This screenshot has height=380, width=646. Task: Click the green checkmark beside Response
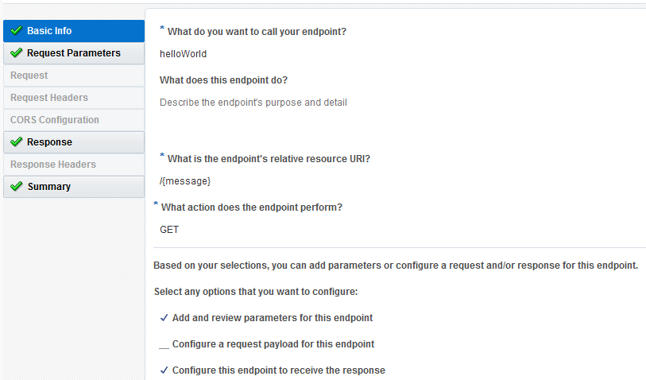point(17,142)
